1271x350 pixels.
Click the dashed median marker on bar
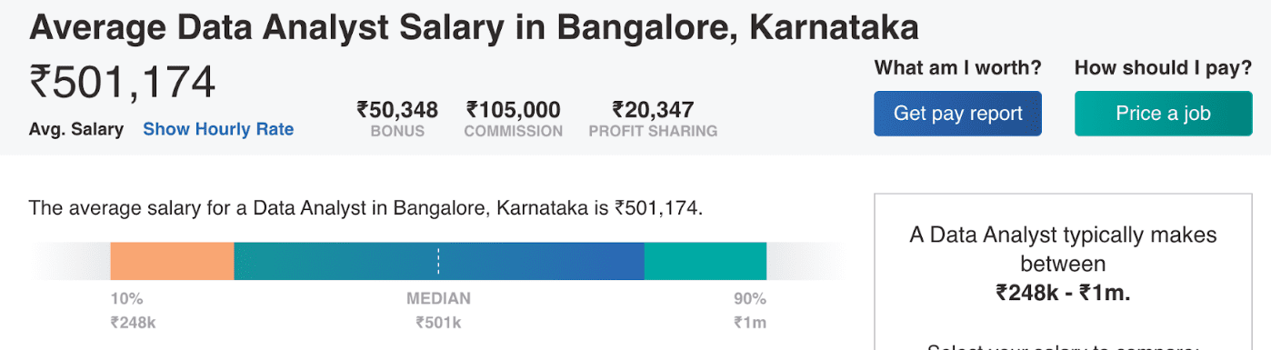coord(438,261)
